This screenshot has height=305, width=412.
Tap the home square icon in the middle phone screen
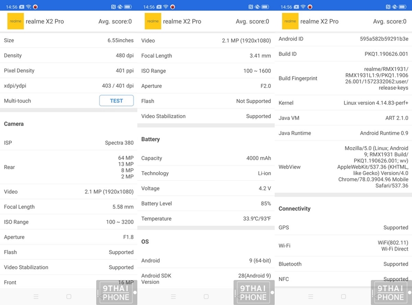206,297
